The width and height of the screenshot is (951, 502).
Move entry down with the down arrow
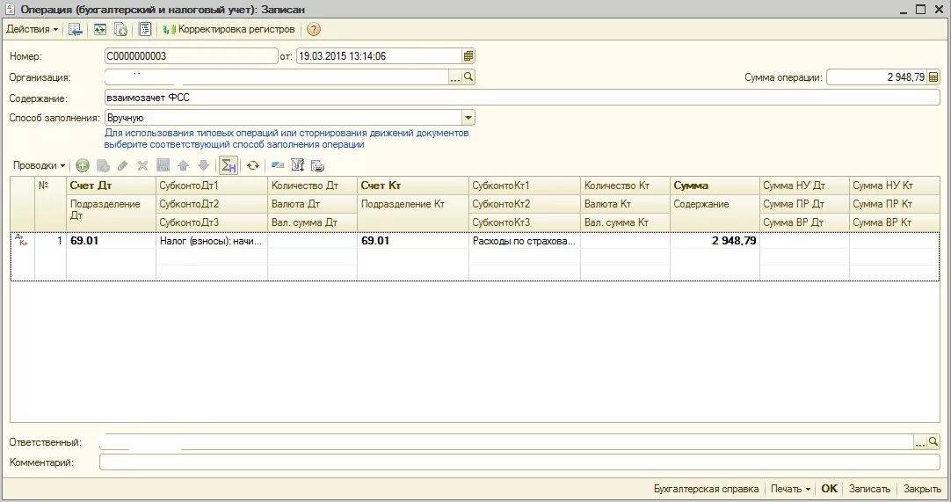[x=203, y=165]
